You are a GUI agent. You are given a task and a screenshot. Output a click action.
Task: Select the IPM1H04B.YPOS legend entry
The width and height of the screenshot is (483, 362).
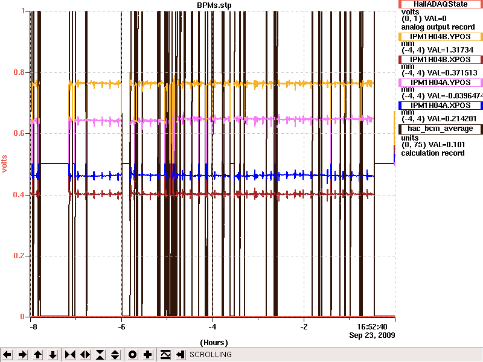[441, 37]
